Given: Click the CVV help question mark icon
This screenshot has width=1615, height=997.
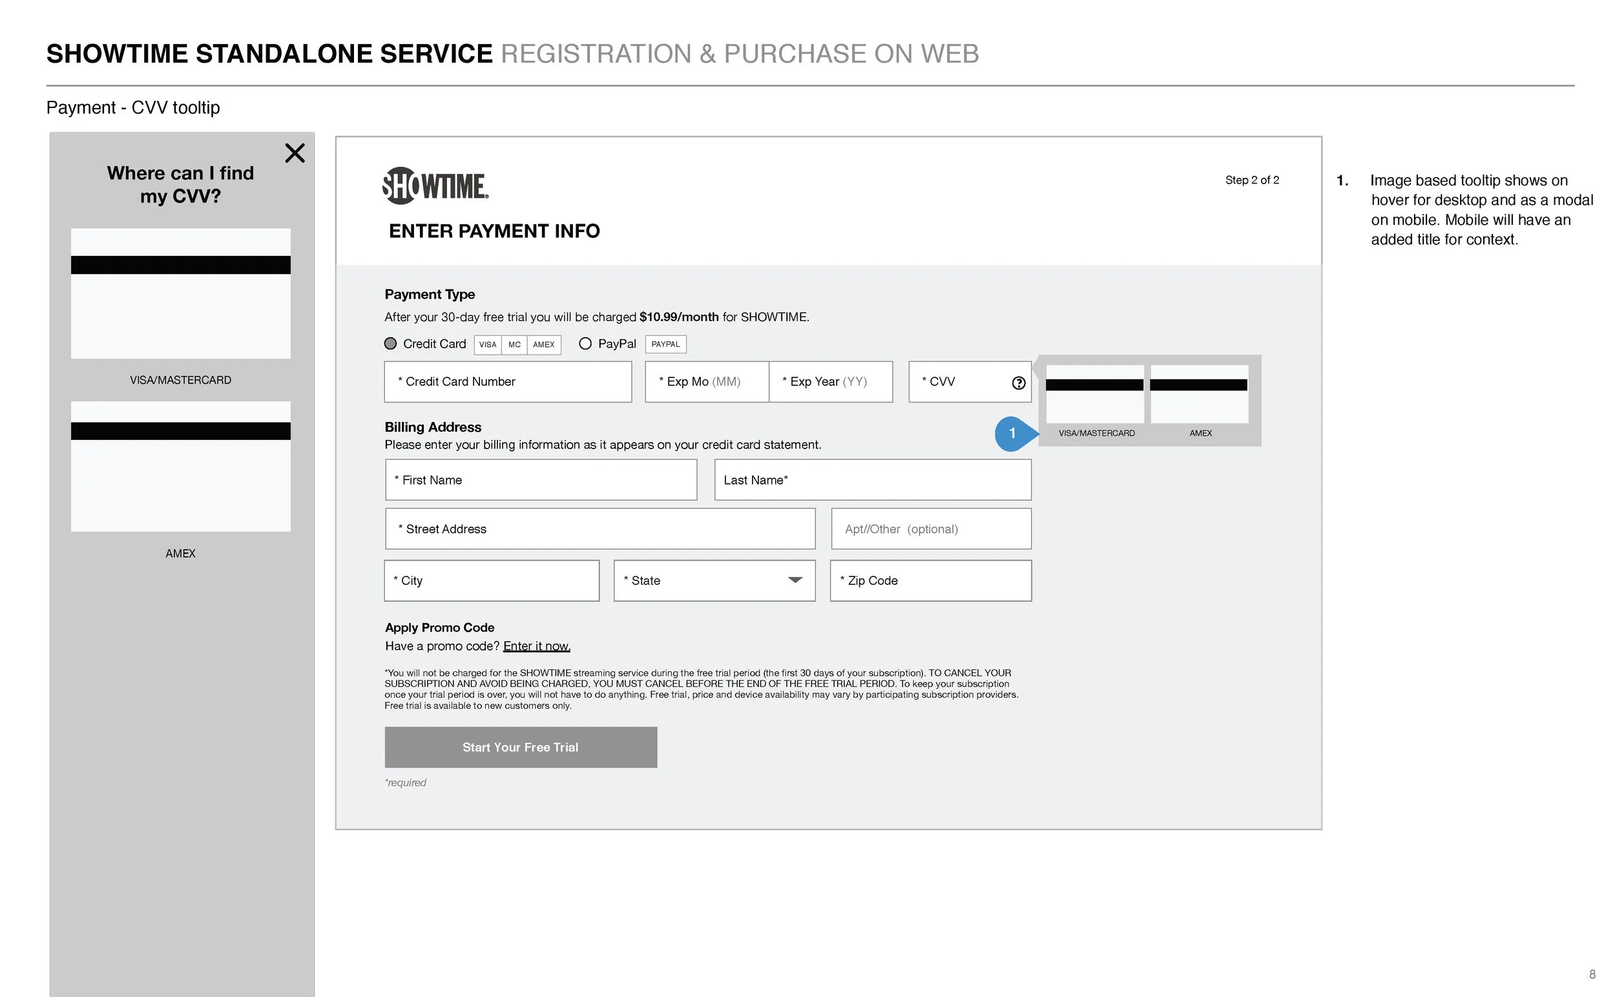Looking at the screenshot, I should click(1019, 383).
